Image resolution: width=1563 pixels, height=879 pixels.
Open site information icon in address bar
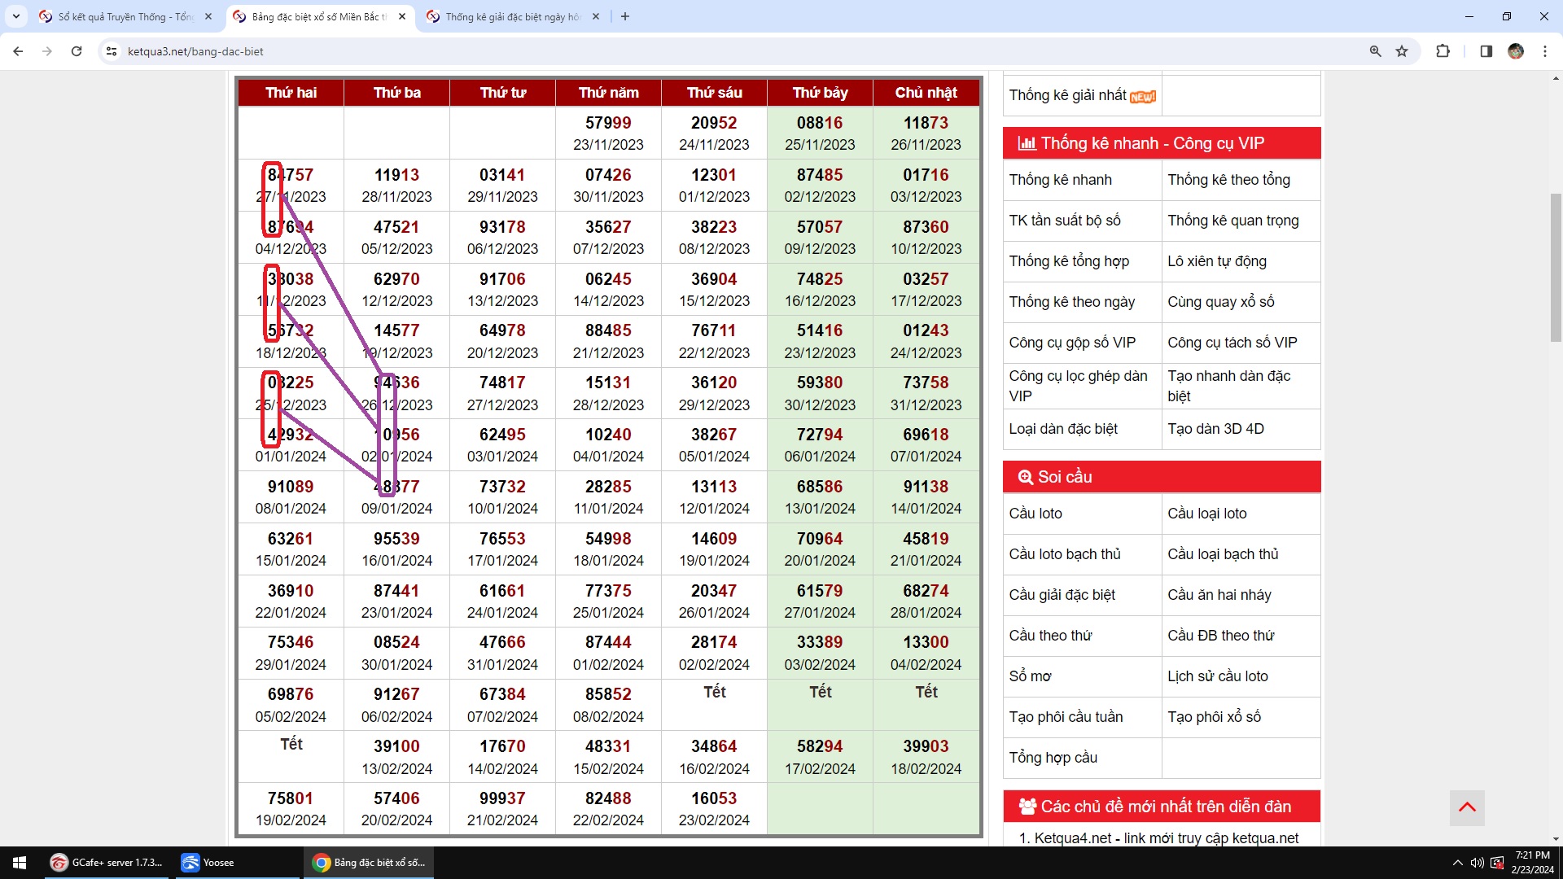[112, 51]
